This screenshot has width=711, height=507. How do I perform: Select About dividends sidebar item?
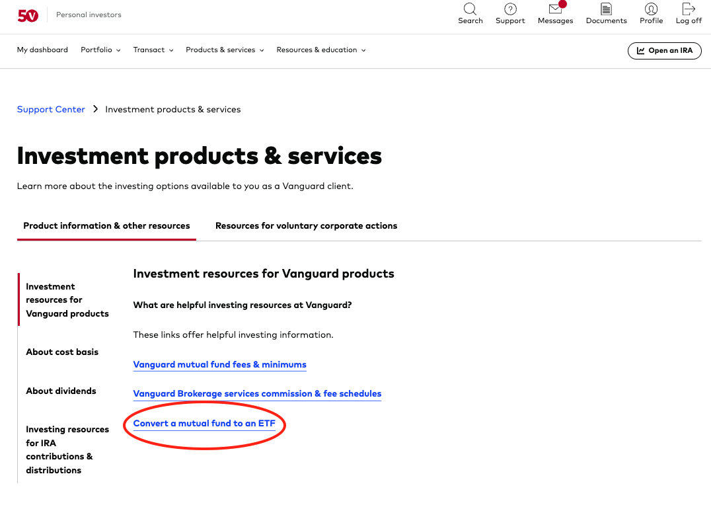[x=61, y=391]
